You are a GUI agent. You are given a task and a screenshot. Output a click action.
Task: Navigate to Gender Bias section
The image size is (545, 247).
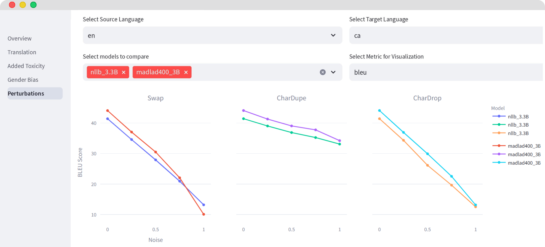pyautogui.click(x=23, y=80)
